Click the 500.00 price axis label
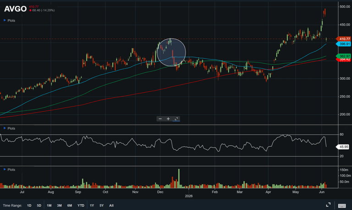 click(x=345, y=7)
